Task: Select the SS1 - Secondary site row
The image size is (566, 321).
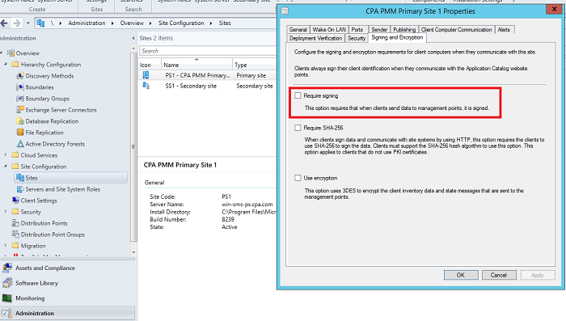Action: [x=208, y=86]
